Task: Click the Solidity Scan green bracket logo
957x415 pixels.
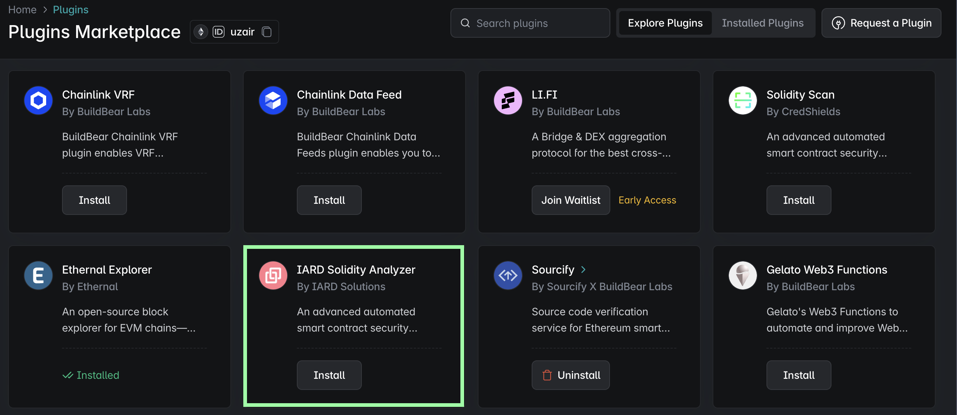Action: 742,100
